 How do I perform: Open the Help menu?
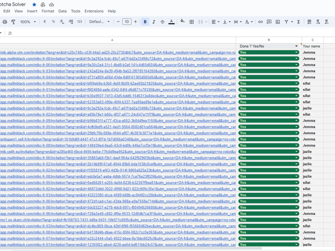coord(112,11)
